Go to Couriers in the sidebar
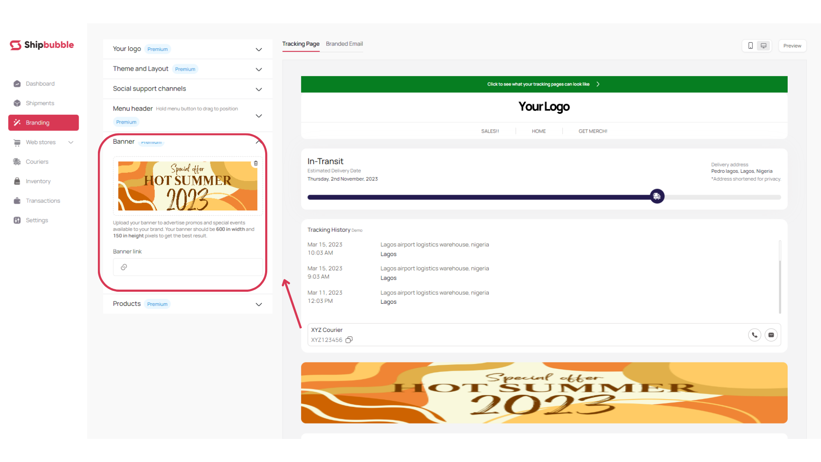The width and height of the screenshot is (821, 462). pos(37,162)
